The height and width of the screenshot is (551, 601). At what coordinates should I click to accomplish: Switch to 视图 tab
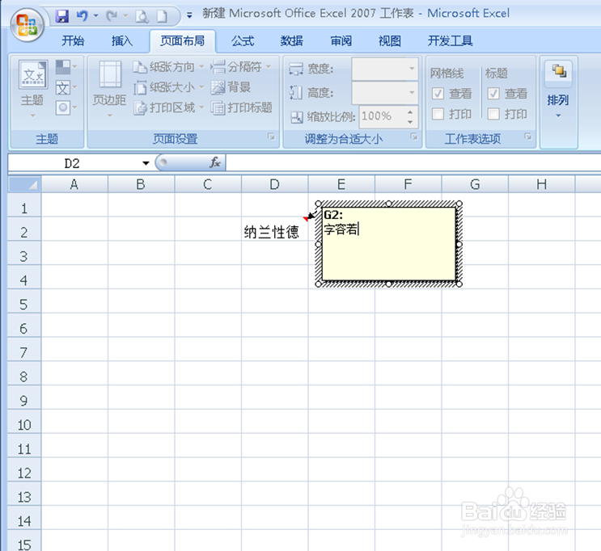coord(390,40)
